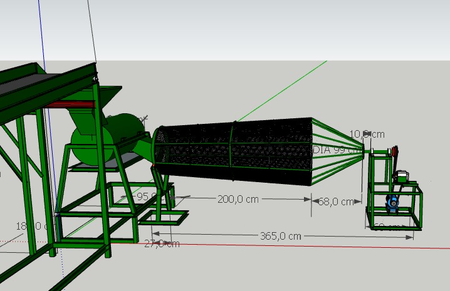
Task: Select the 10,0 cm dimension at top right
Action: (x=367, y=134)
